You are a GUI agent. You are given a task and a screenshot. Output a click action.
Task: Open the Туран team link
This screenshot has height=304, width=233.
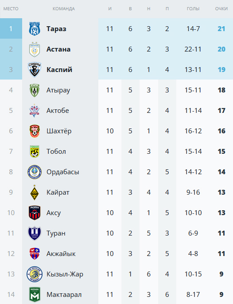pos(56,233)
